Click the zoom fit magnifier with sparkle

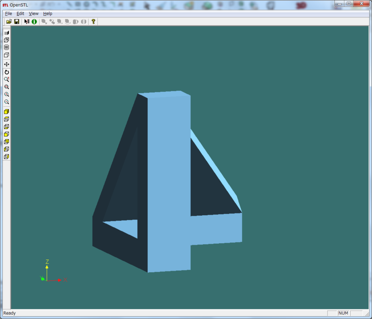tap(7, 79)
